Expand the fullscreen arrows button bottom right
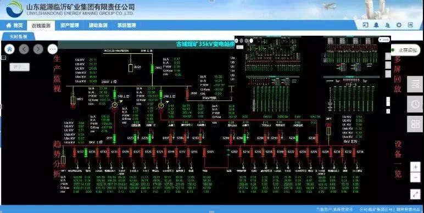The image size is (424, 213). click(415, 194)
